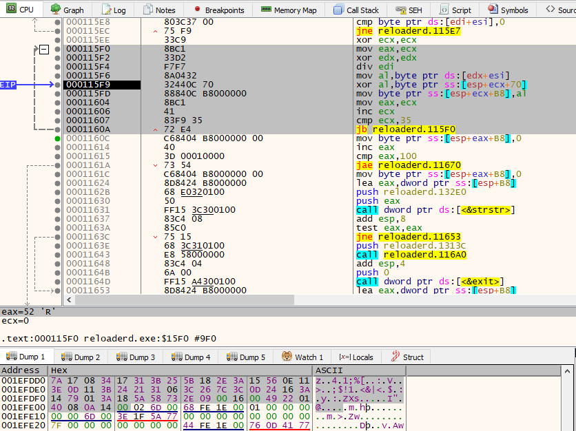Click the Memory Map chip icon
576x431 pixels.
266,9
